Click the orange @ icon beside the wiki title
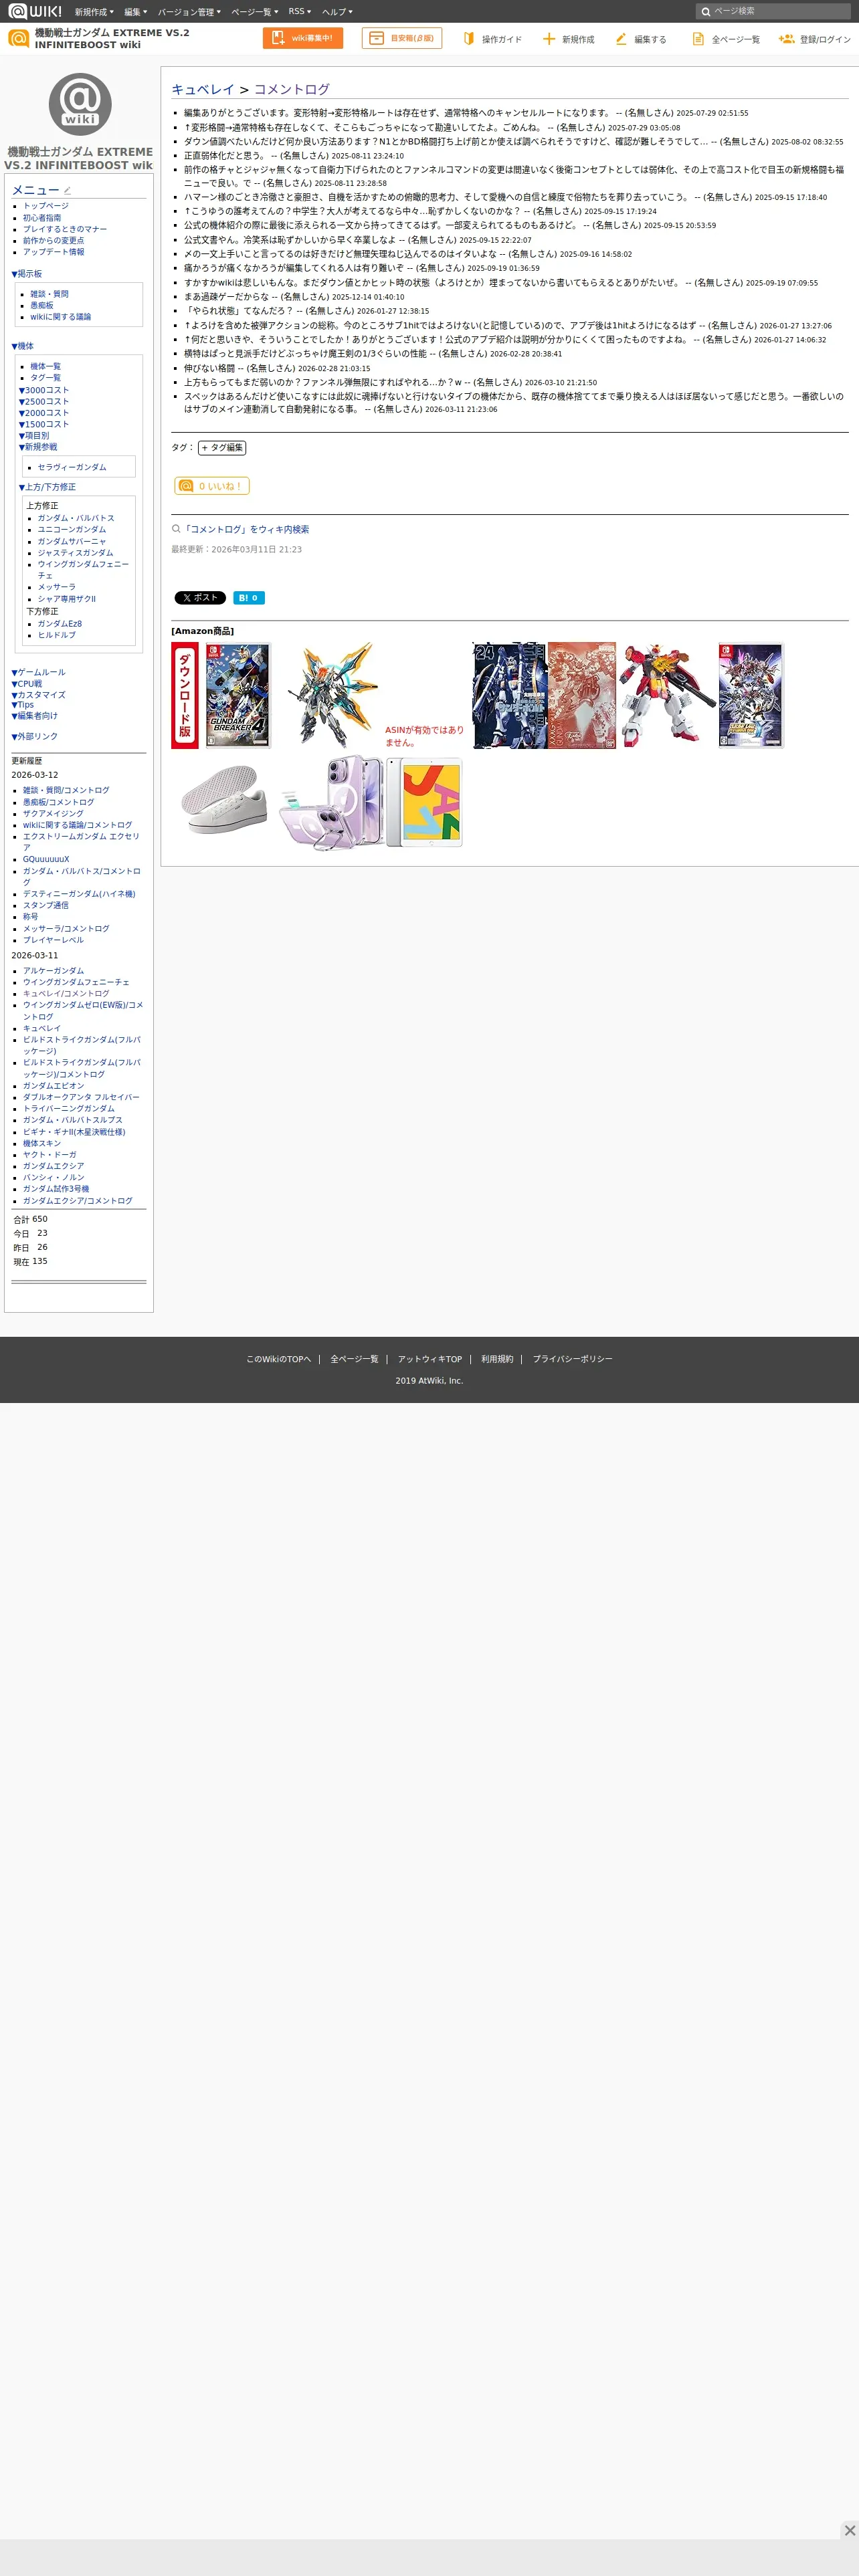Screen dimensions: 859x2576 pos(18,38)
